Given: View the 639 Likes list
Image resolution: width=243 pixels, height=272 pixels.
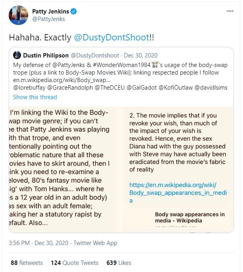Looking at the screenshot, I should pos(119,262).
